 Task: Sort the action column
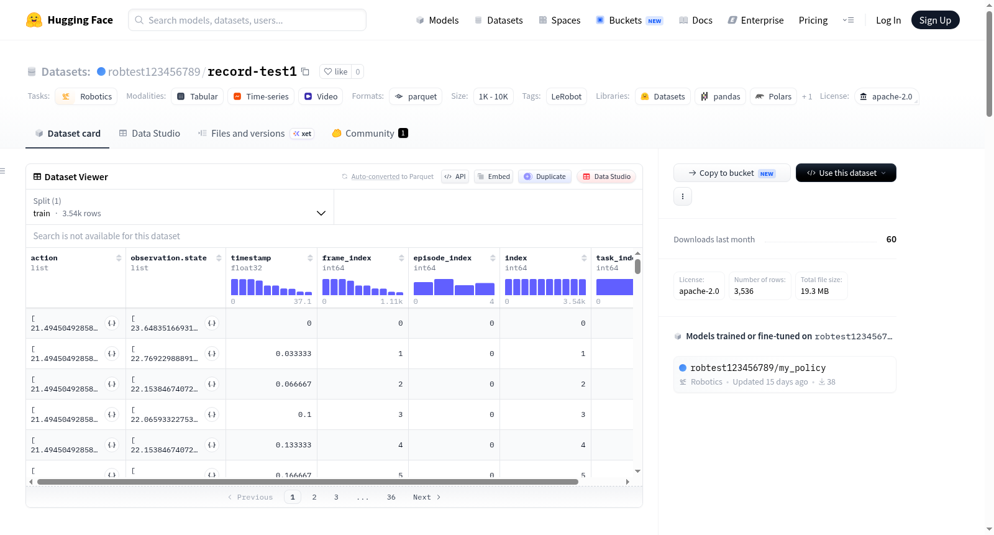point(119,258)
